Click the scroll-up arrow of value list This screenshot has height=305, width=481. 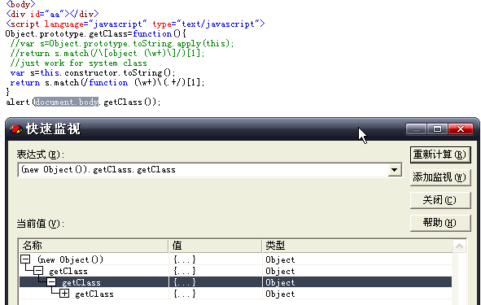pos(460,246)
